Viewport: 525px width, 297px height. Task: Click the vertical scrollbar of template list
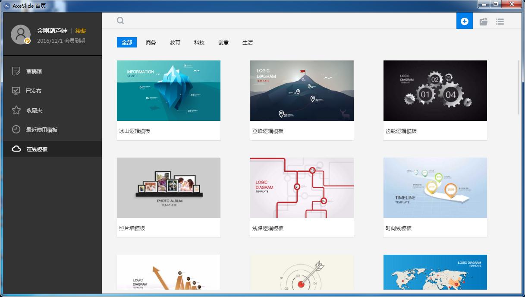pos(519,88)
